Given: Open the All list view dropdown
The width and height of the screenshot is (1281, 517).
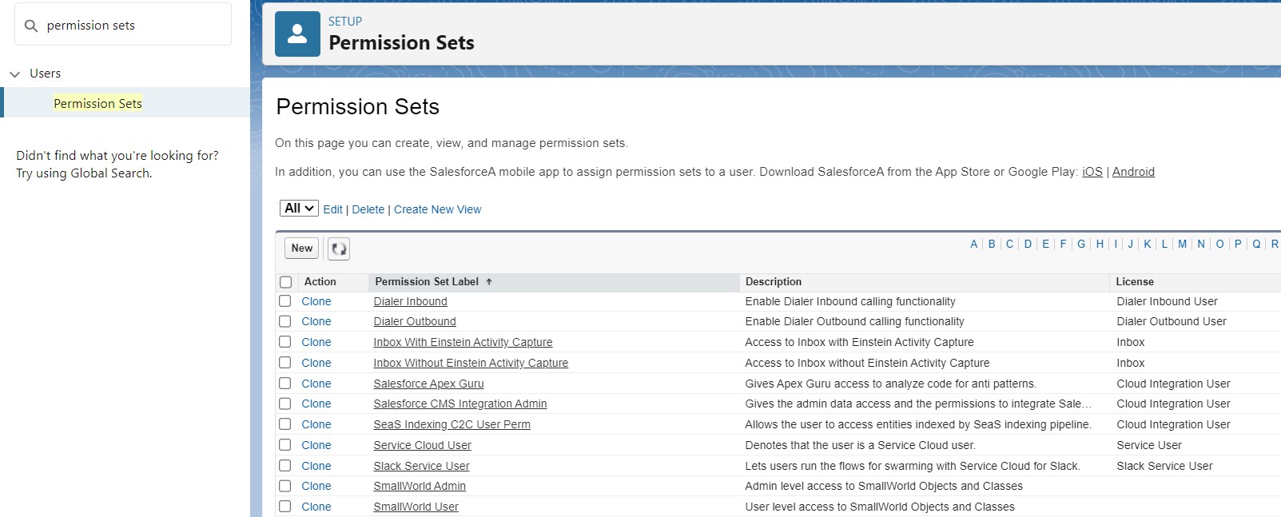Looking at the screenshot, I should click(x=299, y=209).
